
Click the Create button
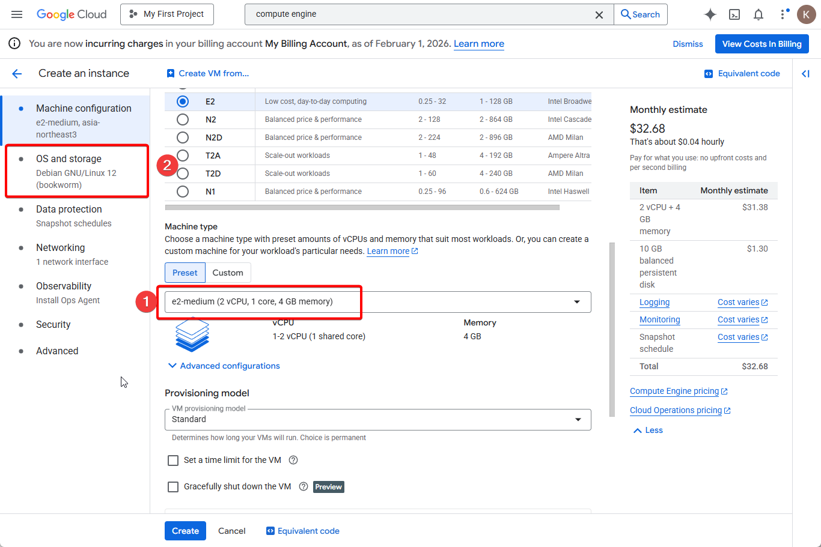(185, 531)
